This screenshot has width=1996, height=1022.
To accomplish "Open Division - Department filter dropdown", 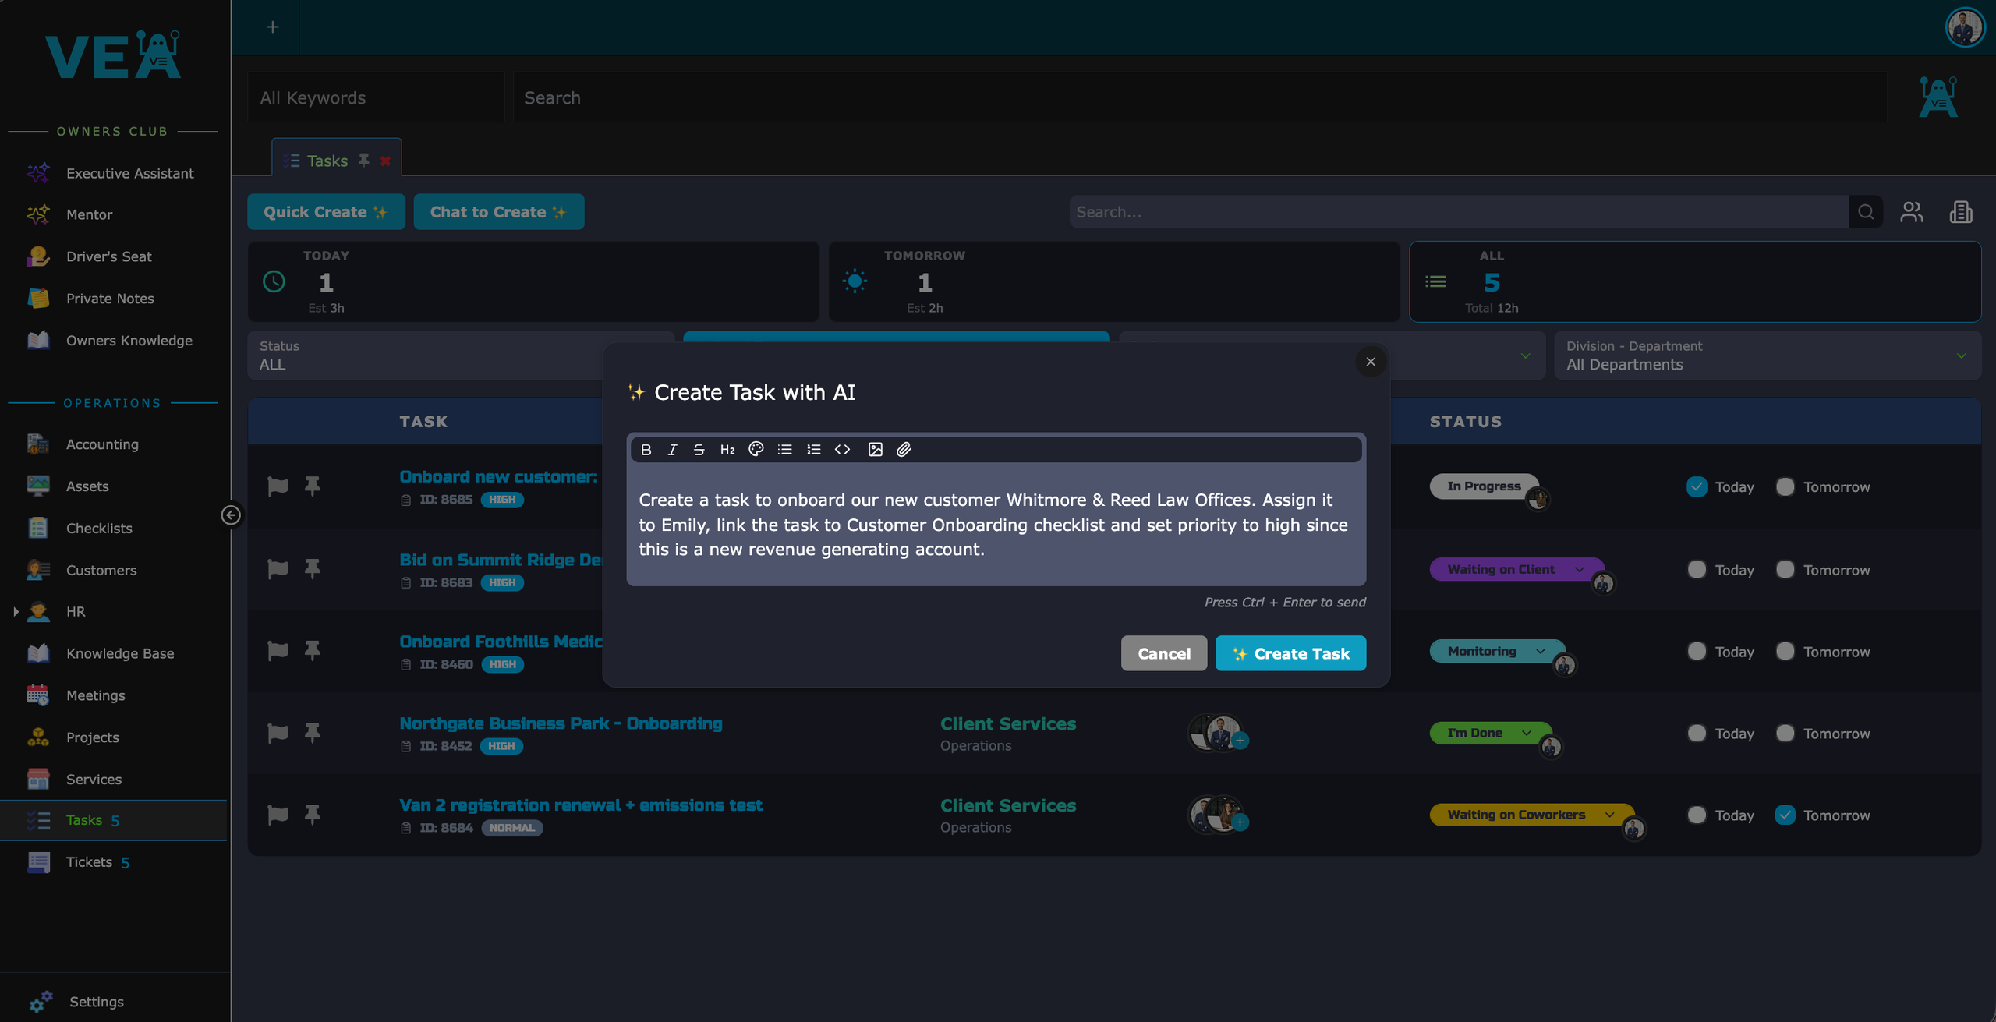I will point(1767,355).
